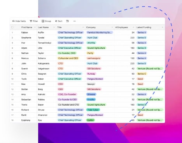Open the First Name column dropdown

click(x=35, y=27)
